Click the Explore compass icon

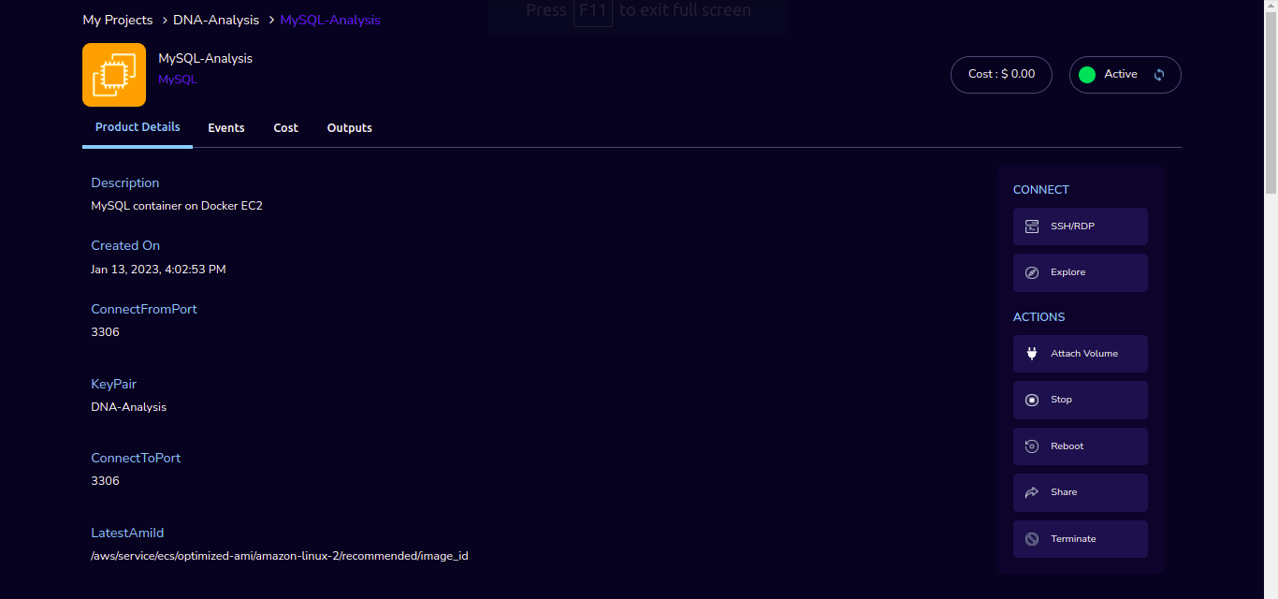tap(1032, 272)
